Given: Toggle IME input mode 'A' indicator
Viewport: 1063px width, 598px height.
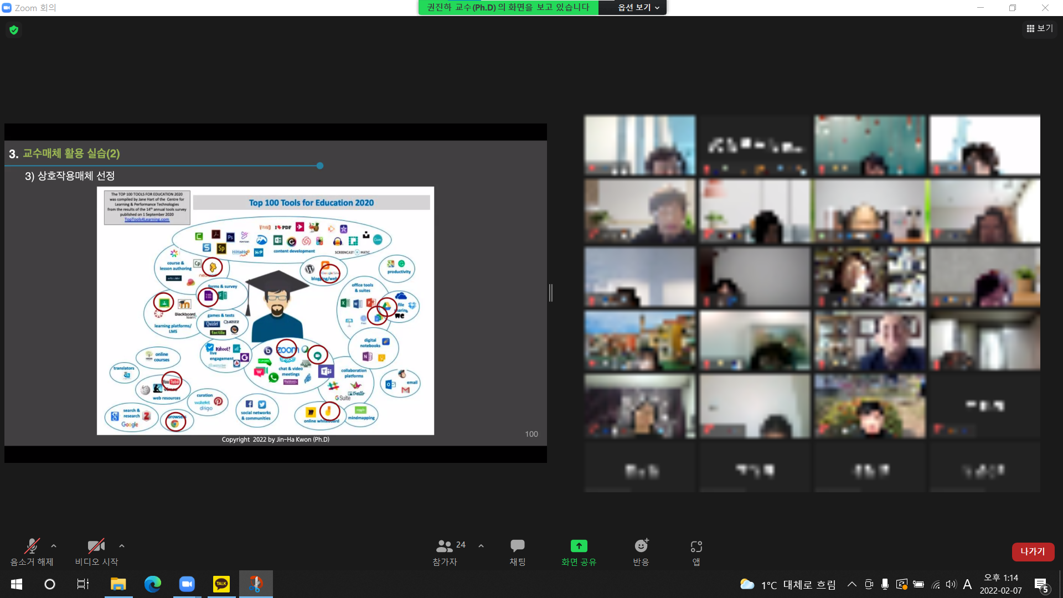Looking at the screenshot, I should click(x=967, y=584).
